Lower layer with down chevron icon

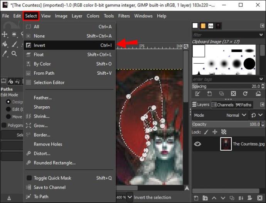point(223,198)
